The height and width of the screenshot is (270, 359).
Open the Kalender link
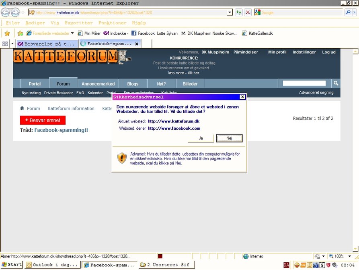pyautogui.click(x=95, y=93)
